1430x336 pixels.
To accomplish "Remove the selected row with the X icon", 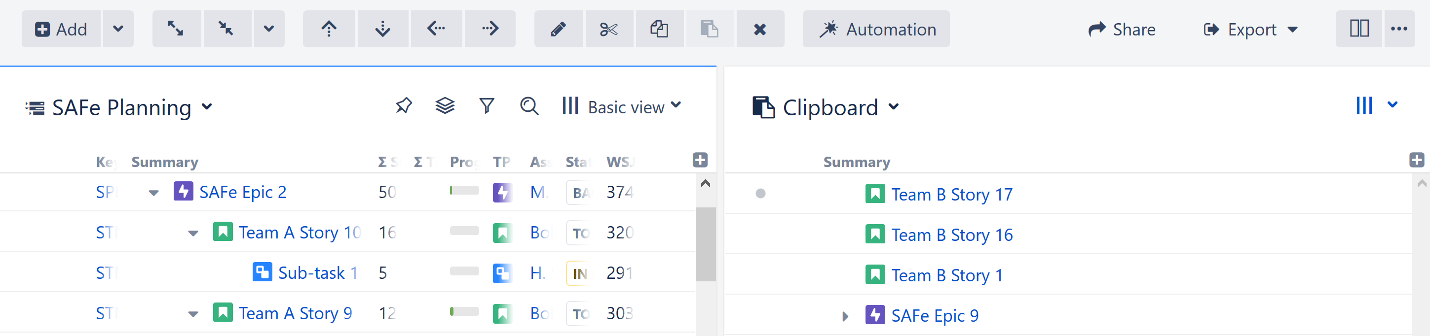I will (760, 29).
